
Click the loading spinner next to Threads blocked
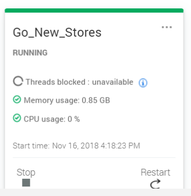[18, 81]
